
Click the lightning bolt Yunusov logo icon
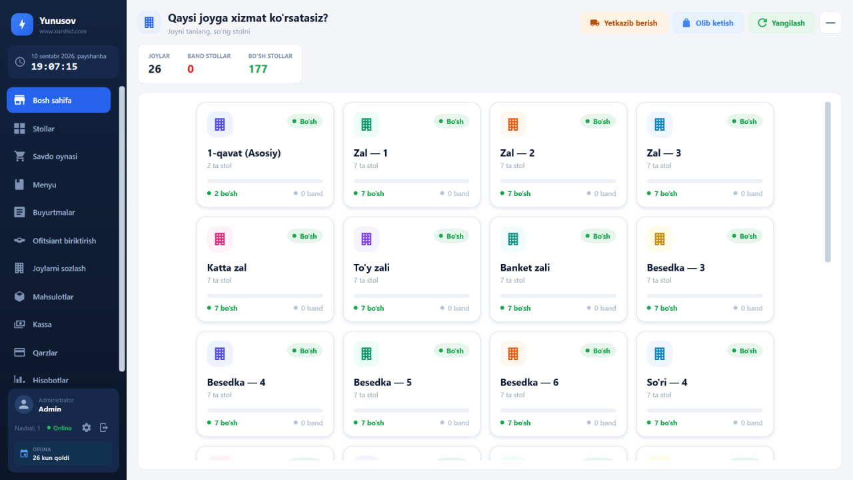[x=22, y=25]
